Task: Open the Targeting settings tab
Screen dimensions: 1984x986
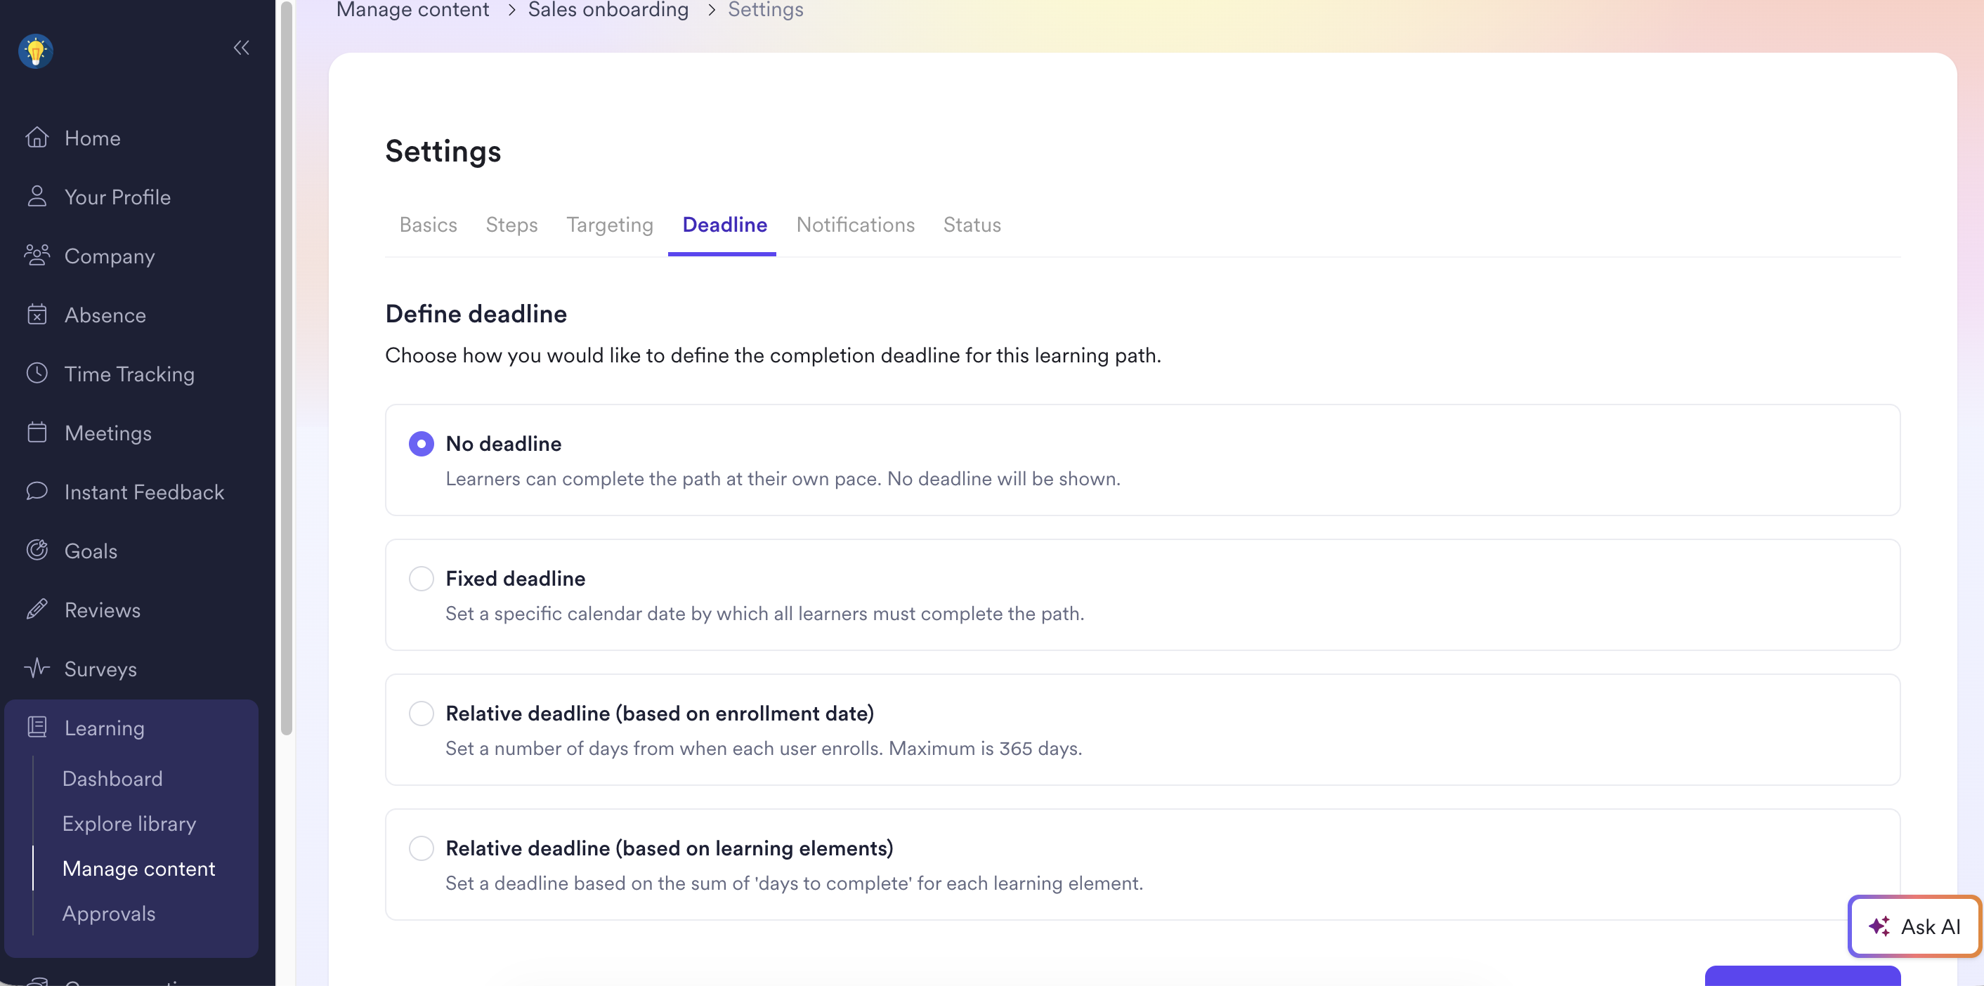Action: [609, 225]
